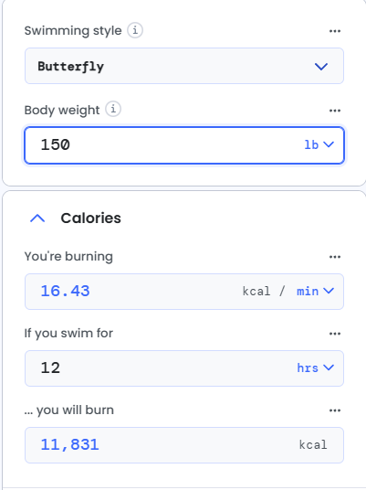Viewport: 366px width, 490px height.
Task: Open the Butterfly swimming style dropdown
Action: click(184, 66)
